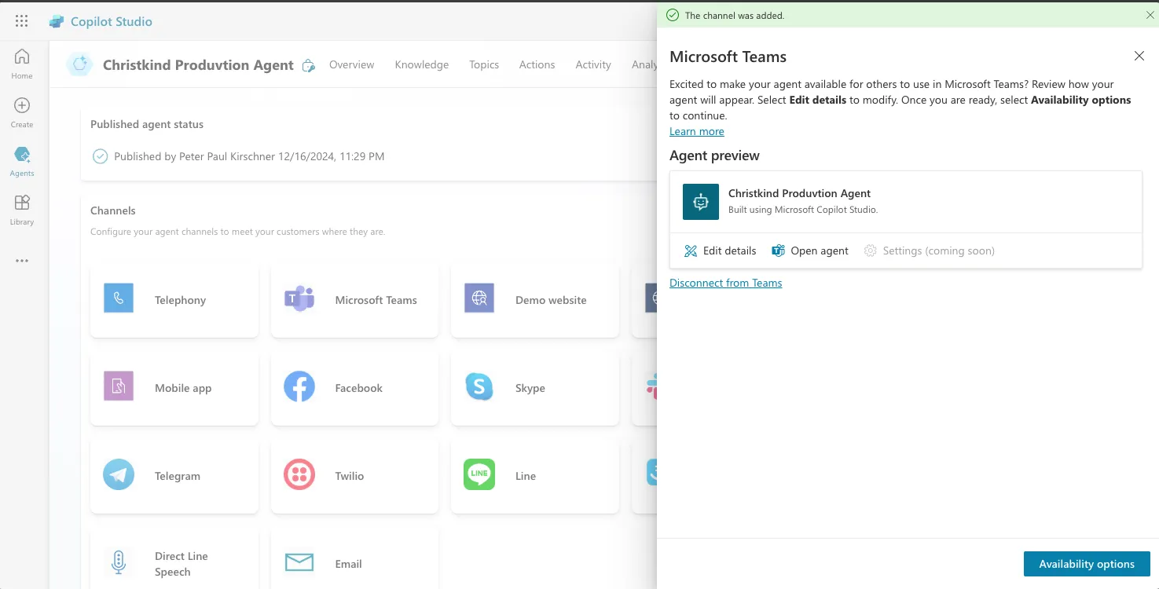
Task: Select the Telephony channel
Action: click(x=174, y=299)
